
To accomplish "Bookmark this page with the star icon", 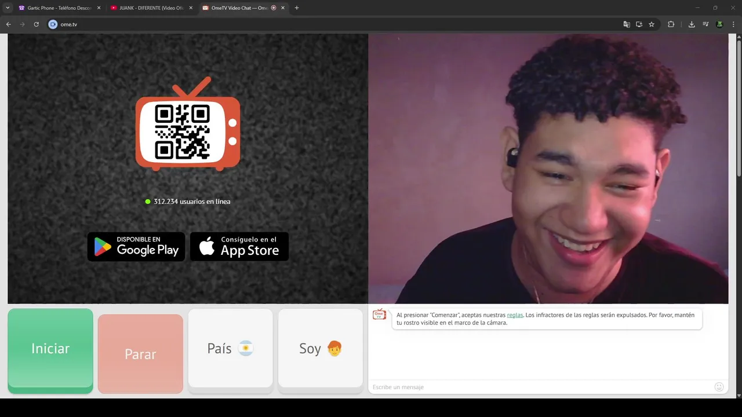I will [x=652, y=24].
